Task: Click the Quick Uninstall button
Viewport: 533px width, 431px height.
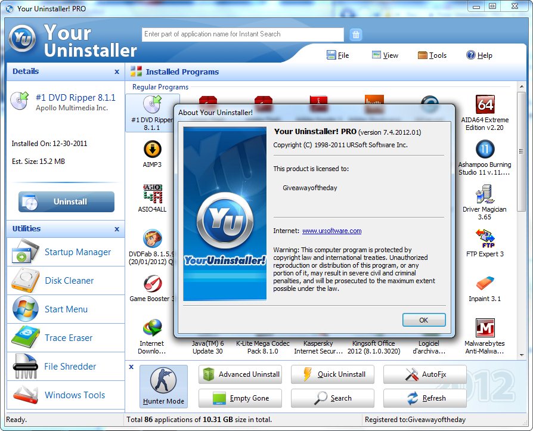Action: (333, 374)
